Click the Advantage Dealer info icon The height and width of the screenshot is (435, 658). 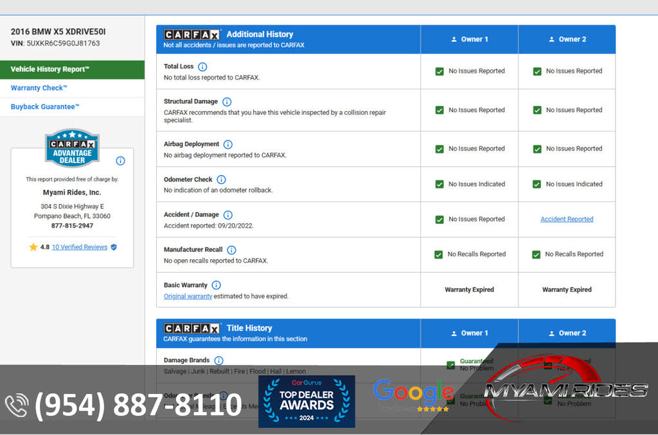coord(120,161)
